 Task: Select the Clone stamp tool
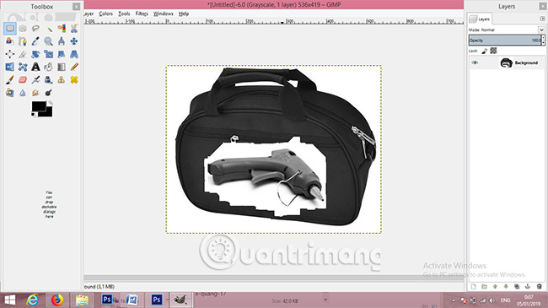pyautogui.click(x=62, y=80)
